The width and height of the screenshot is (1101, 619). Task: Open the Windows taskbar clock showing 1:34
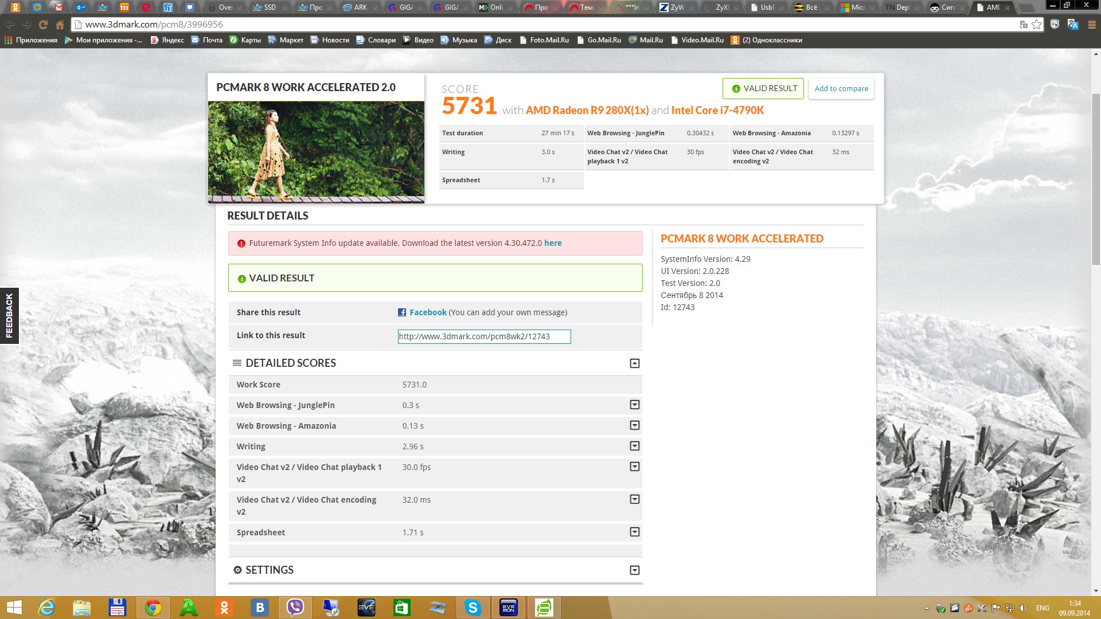(x=1075, y=608)
